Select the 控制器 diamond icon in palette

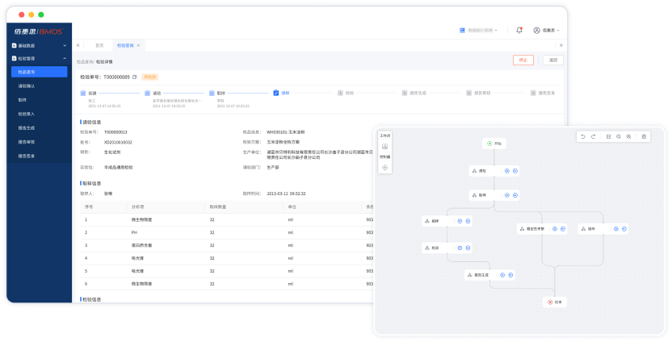pos(385,167)
